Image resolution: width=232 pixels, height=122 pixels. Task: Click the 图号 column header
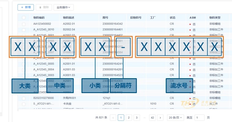pyautogui.click(x=105, y=18)
